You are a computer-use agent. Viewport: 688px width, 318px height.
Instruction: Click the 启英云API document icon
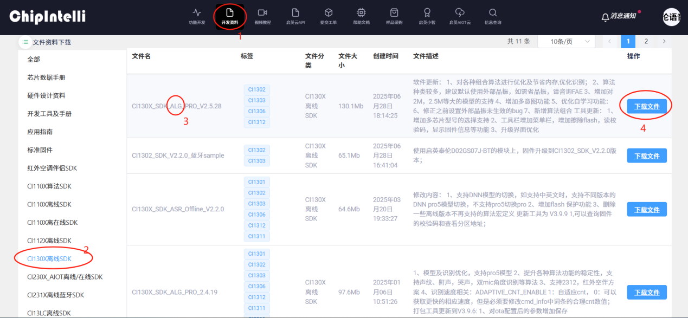point(295,12)
